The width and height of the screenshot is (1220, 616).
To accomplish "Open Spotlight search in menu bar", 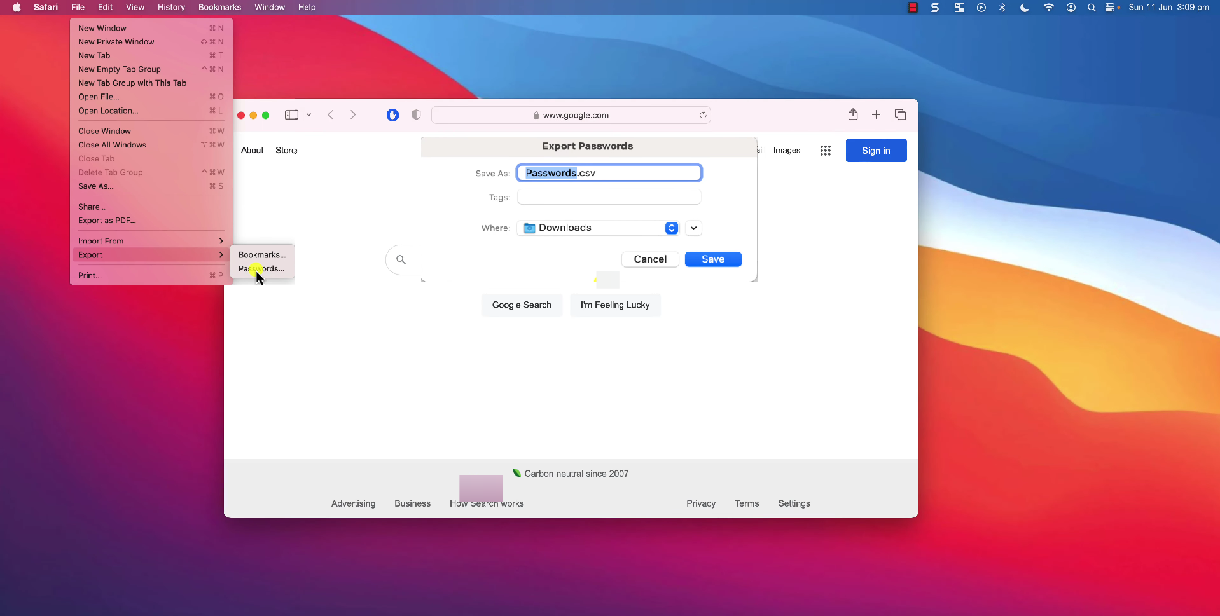I will point(1092,8).
